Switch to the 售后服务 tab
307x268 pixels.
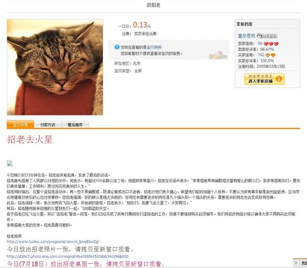(75, 125)
